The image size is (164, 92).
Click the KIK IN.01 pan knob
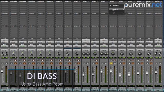[13, 54]
